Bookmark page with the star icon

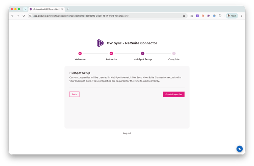184,16
